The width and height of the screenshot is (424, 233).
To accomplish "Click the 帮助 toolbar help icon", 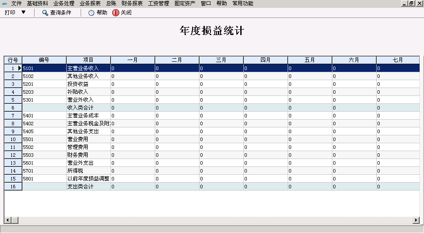I will click(x=91, y=13).
